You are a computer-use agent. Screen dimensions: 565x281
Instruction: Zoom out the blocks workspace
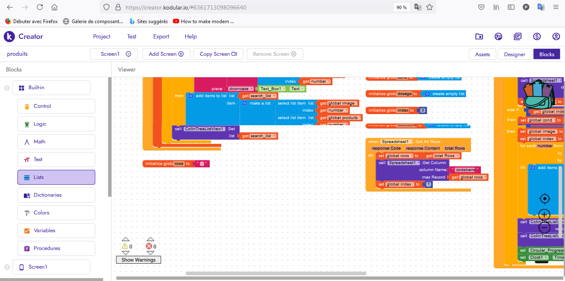[544, 227]
